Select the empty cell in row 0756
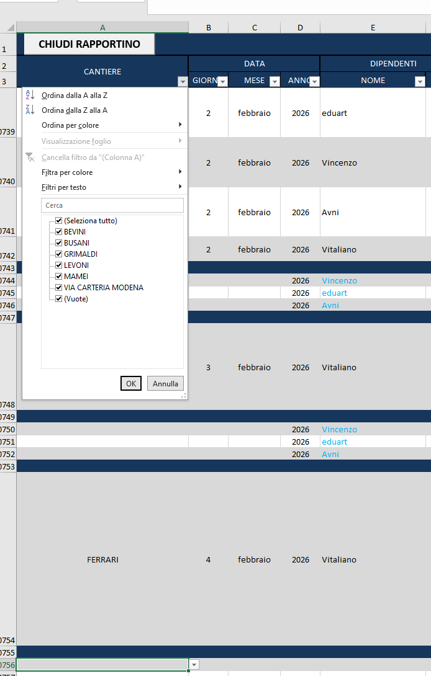The image size is (431, 676). tap(102, 664)
